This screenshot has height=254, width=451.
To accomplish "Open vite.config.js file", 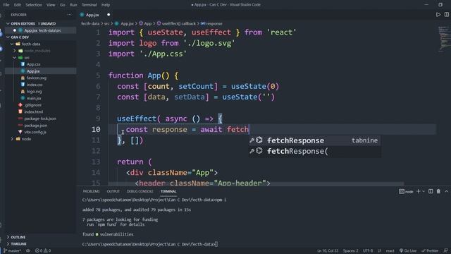I will click(x=35, y=132).
